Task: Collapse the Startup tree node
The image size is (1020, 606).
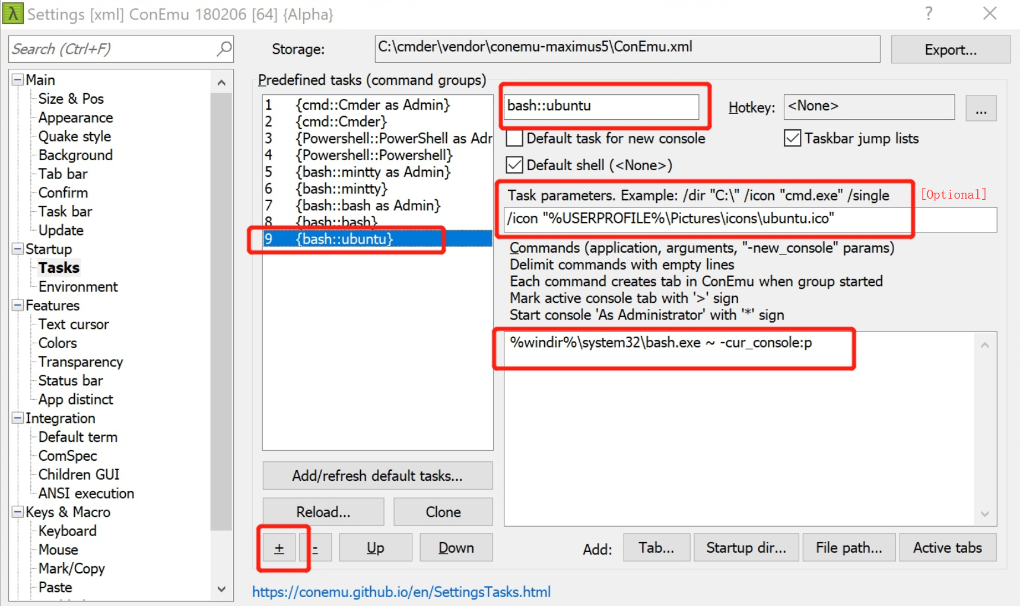Action: tap(18, 248)
